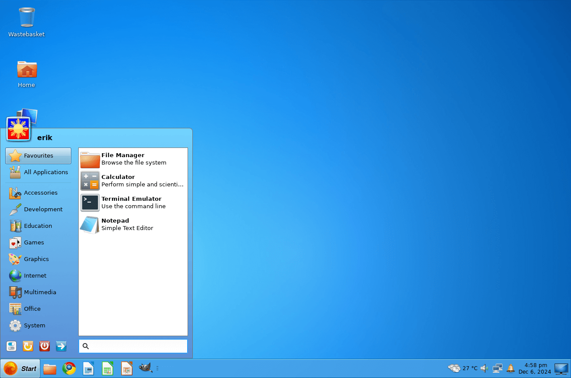This screenshot has height=378, width=571.
Task: Click 'Use the command line' description
Action: 133,206
